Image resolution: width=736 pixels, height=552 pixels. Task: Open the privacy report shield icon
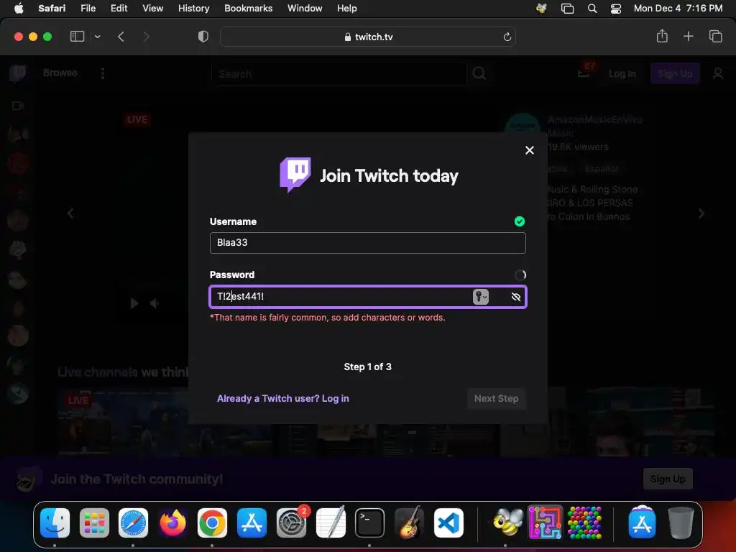coord(203,37)
